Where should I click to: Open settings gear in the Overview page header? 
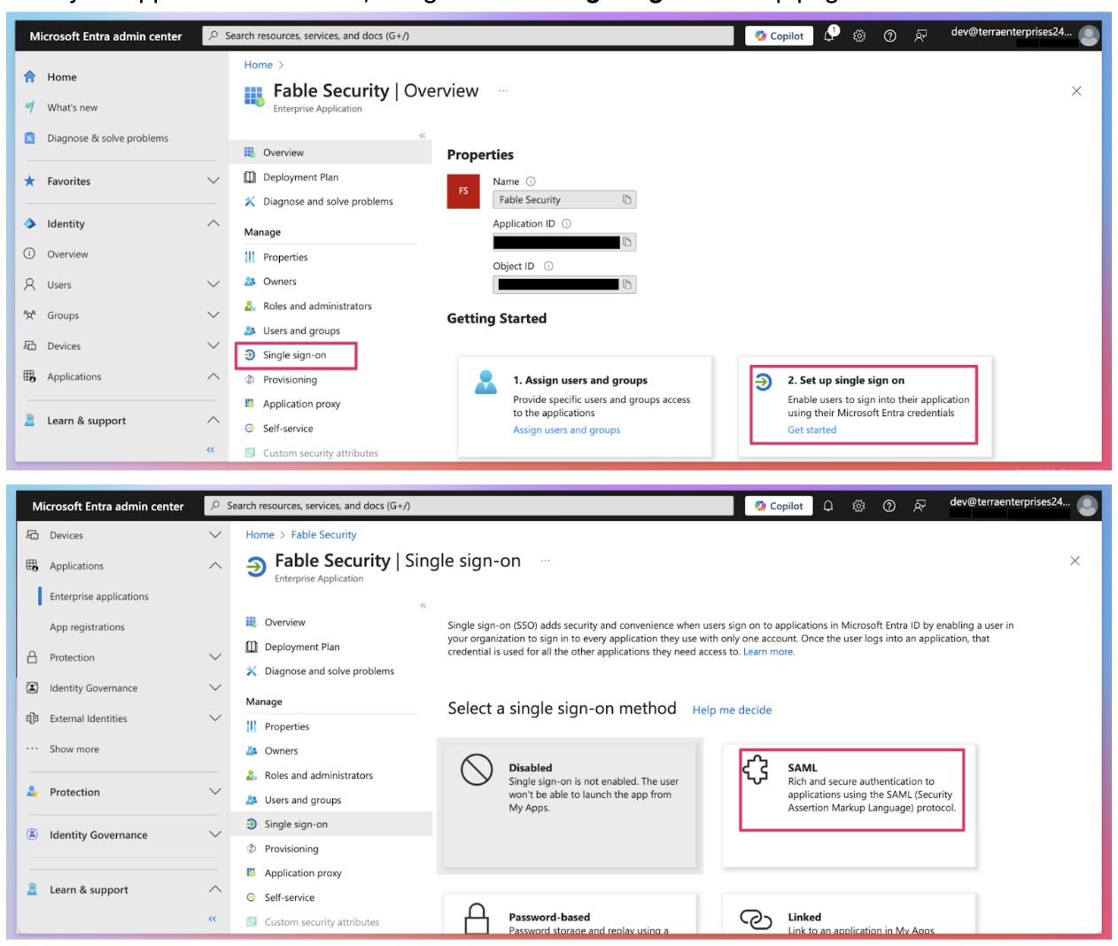(x=859, y=35)
